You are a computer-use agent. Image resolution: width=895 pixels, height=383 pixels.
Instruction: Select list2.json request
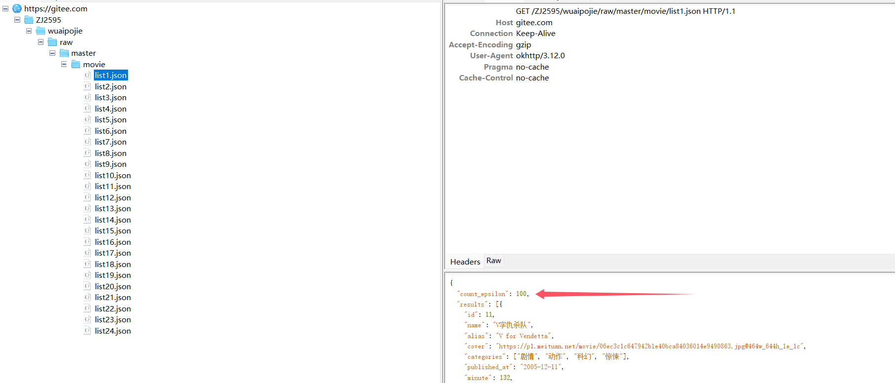click(111, 86)
